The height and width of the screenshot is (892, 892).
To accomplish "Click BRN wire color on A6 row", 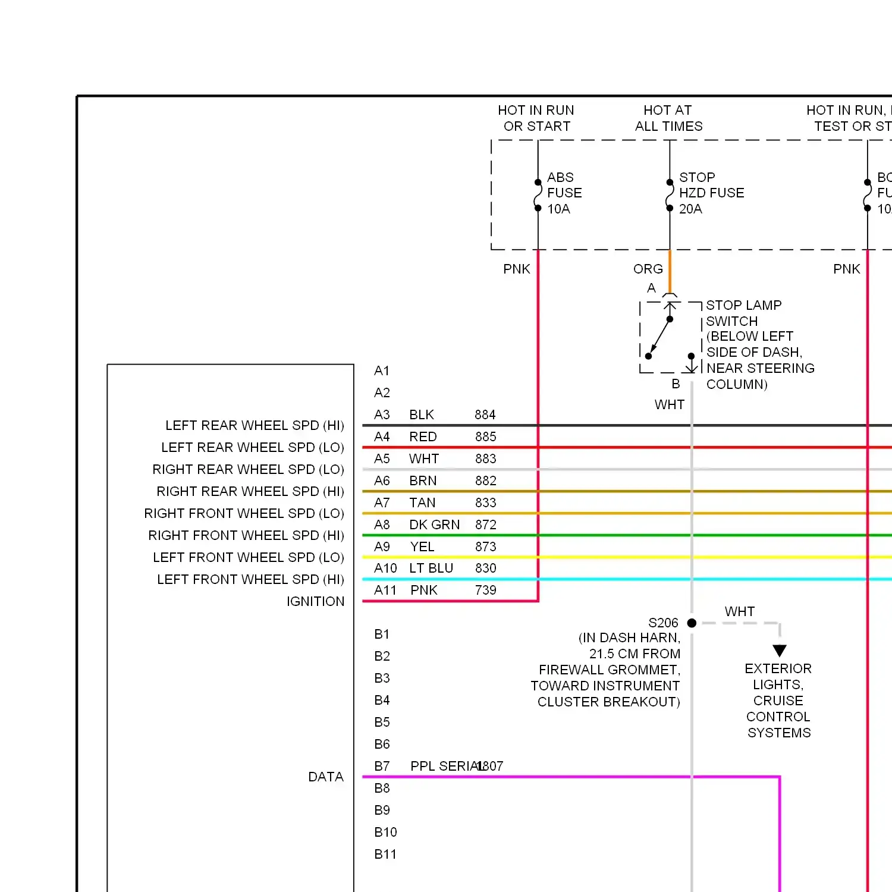I will coord(423,481).
